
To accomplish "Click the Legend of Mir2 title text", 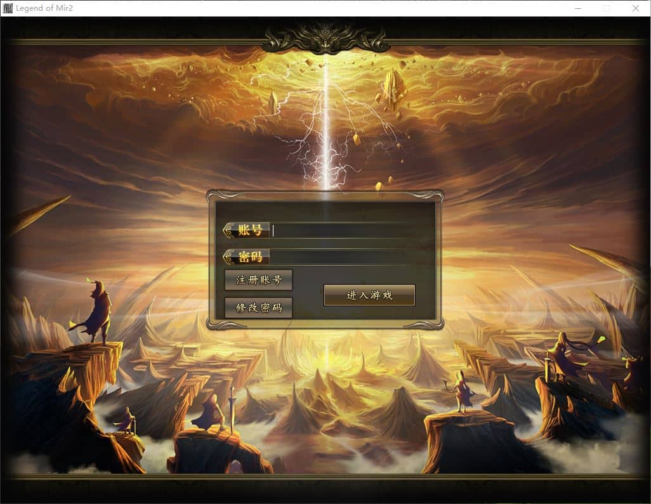I will coord(44,8).
